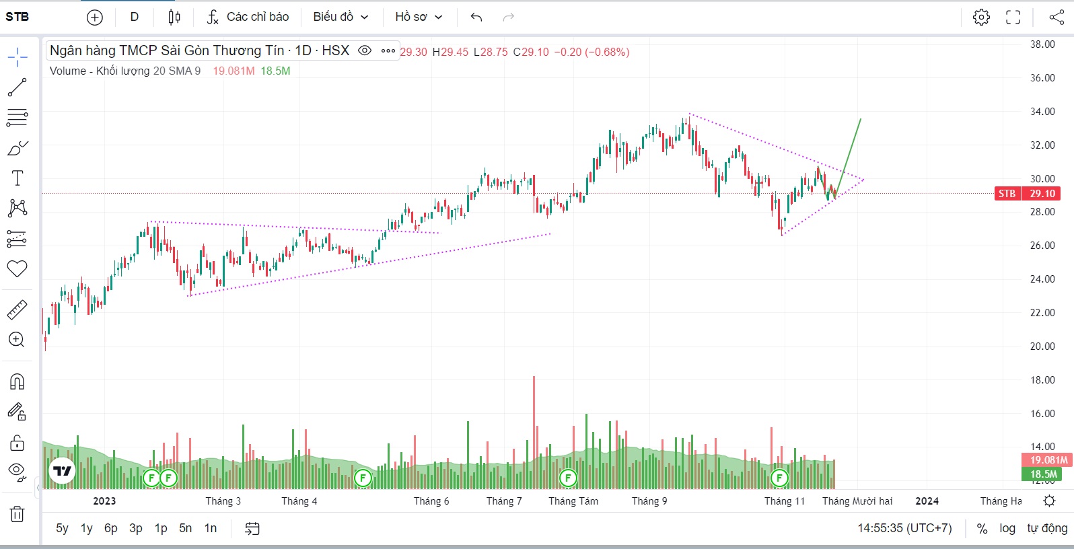Select the text annotation tool
Image resolution: width=1074 pixels, height=549 pixels.
pos(17,178)
